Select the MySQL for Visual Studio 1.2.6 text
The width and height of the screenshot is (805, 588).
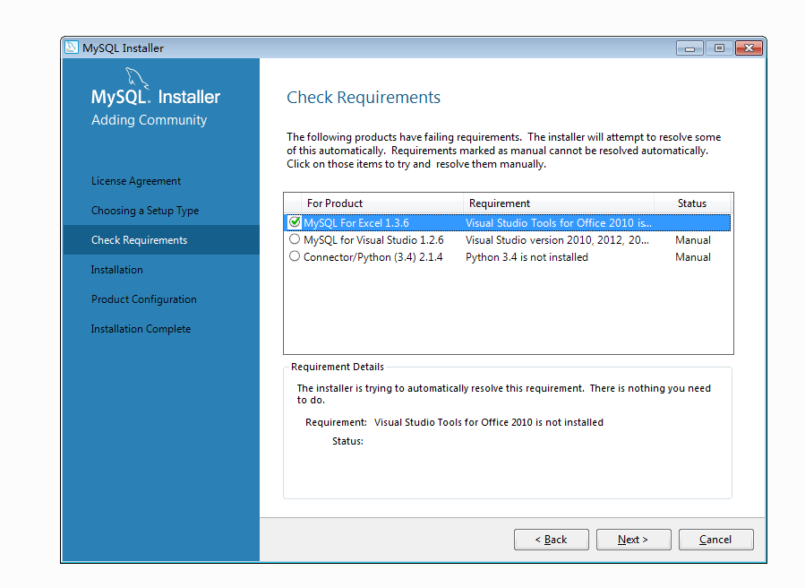pyautogui.click(x=373, y=240)
